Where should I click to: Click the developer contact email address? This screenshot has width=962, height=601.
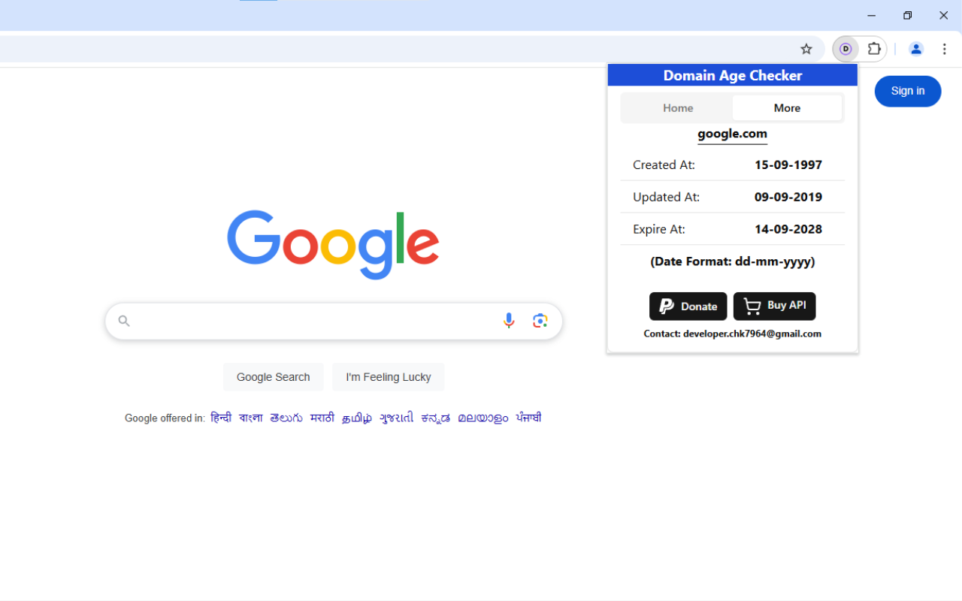752,334
